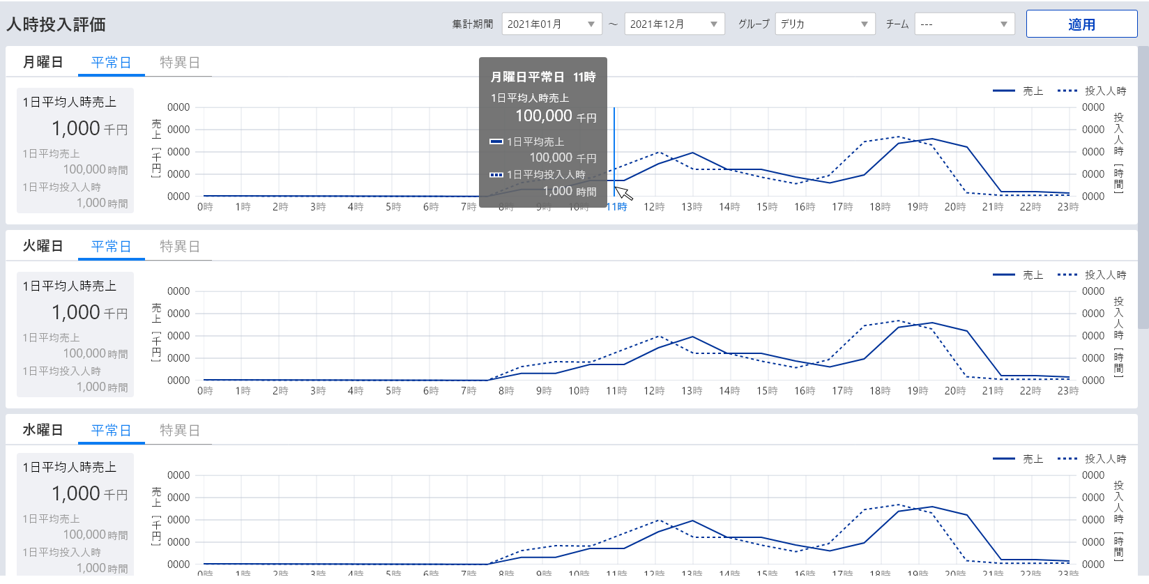Switch Wednesday section to 特異日 tab

(x=179, y=431)
